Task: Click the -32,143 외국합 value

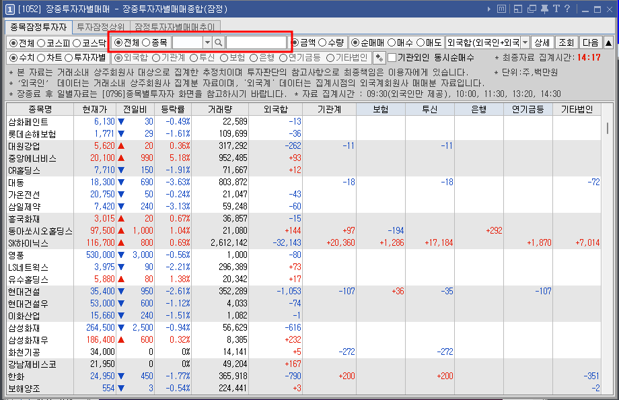Action: point(287,242)
